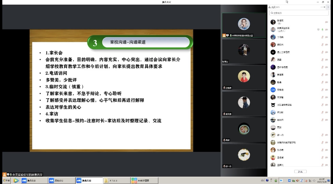333x184 pixels.
Task: Click the screen-share icon beside 央美实验张军
Action: click(318, 30)
